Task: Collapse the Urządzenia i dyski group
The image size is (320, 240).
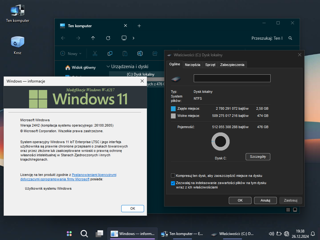Action: (x=108, y=67)
